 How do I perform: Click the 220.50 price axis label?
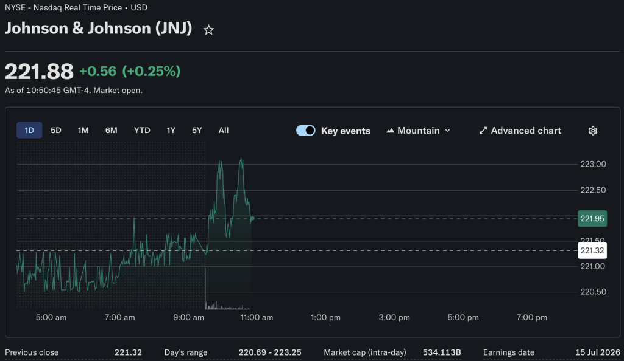tap(593, 292)
